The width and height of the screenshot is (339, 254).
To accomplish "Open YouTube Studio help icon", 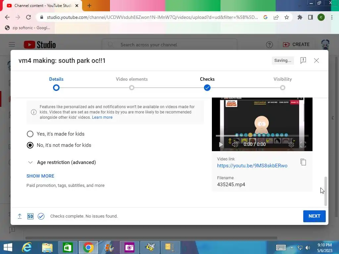I will [x=269, y=45].
